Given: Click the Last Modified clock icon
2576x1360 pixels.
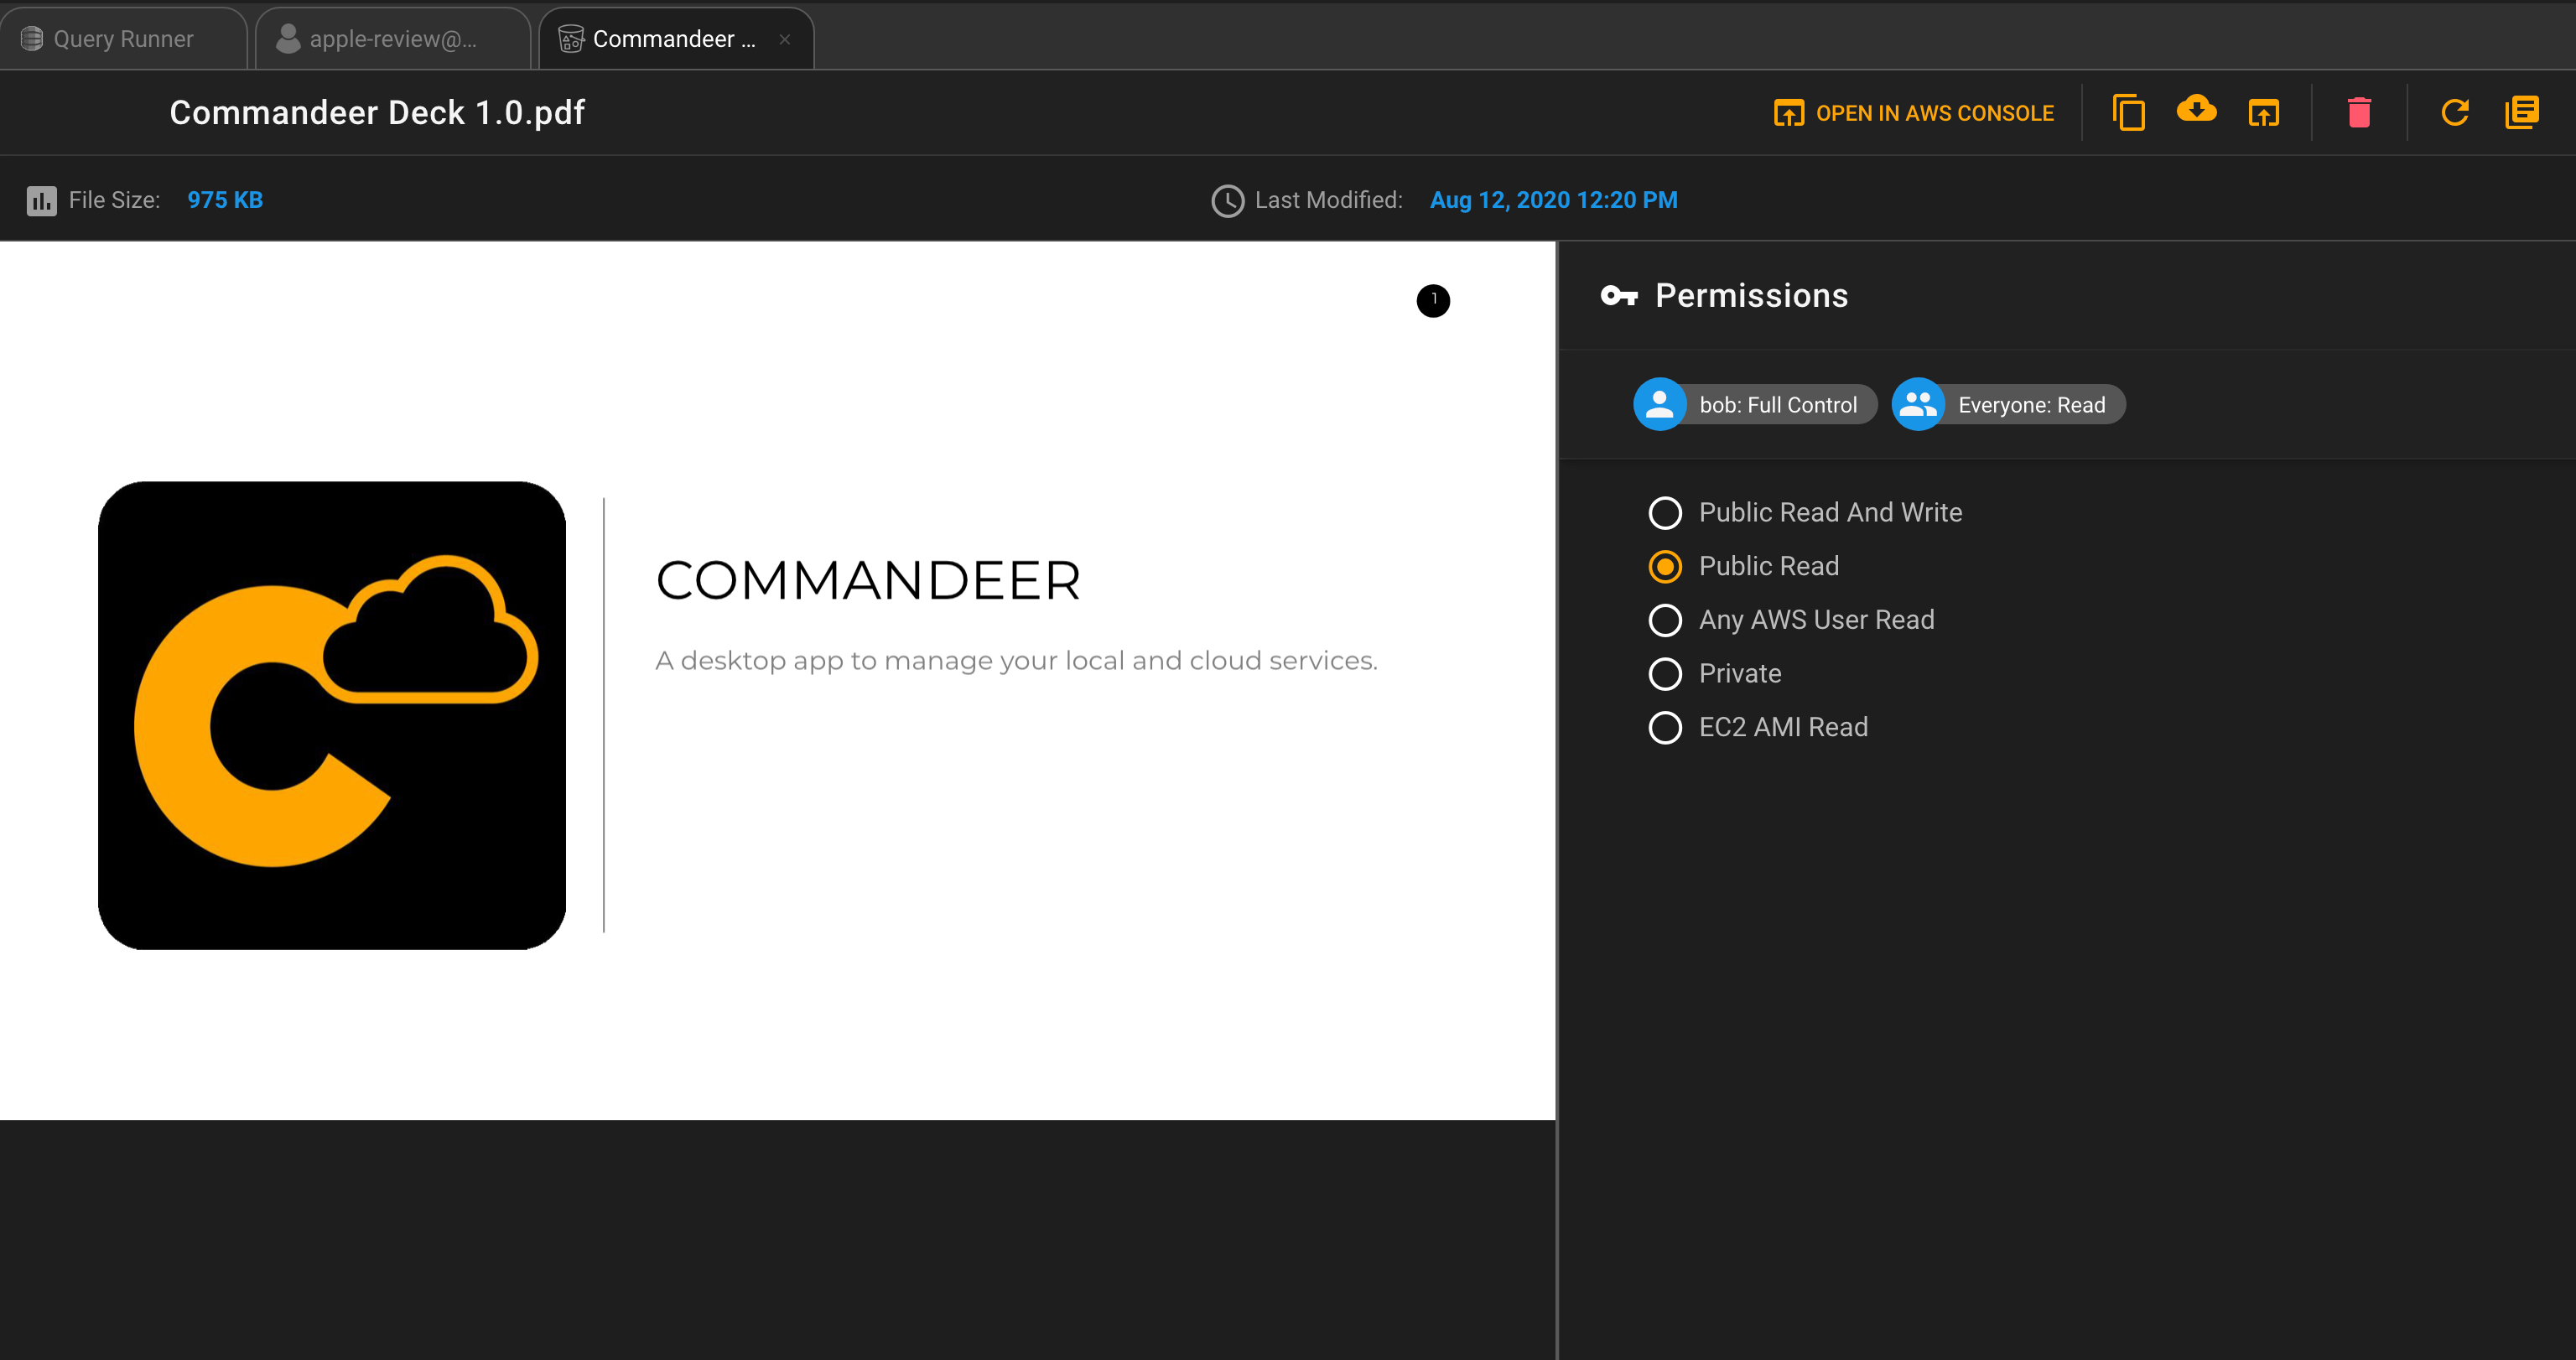Looking at the screenshot, I should tap(1228, 201).
